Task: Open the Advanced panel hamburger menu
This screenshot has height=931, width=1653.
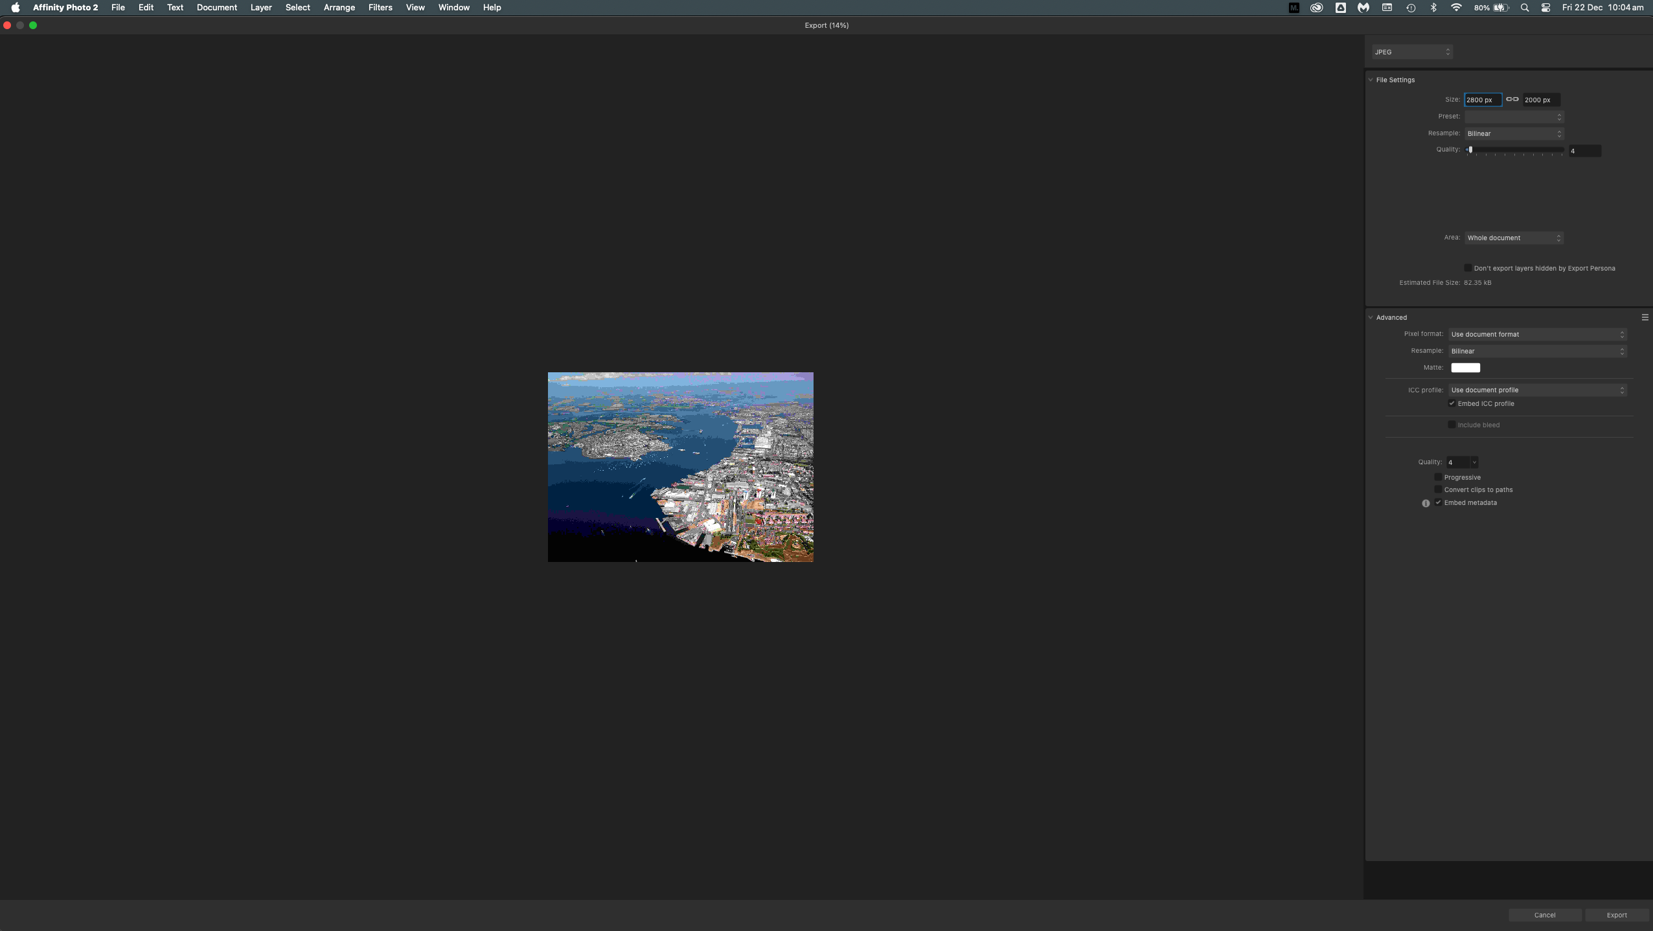Action: point(1645,317)
